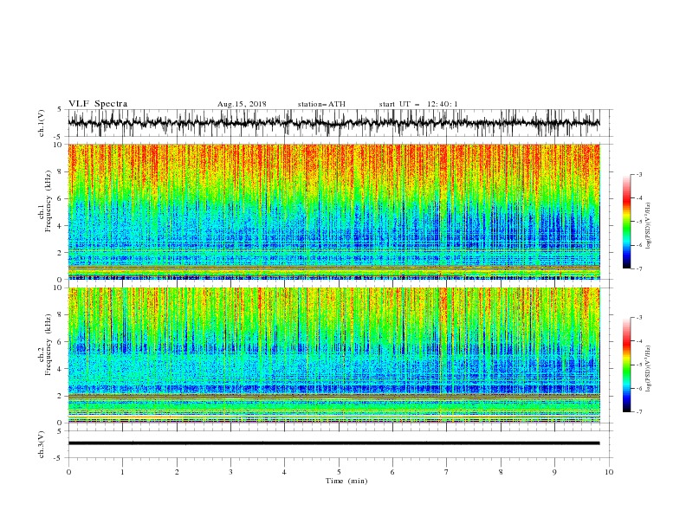Click the "-3" label on ch.1 color bar

(x=639, y=174)
